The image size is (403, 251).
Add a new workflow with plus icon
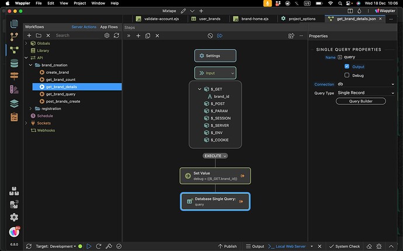point(29,36)
